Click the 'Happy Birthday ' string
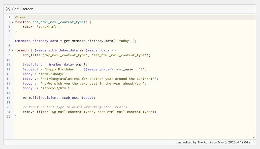Image resolution: width=260 pixels, height=149 pixels. click(x=61, y=69)
